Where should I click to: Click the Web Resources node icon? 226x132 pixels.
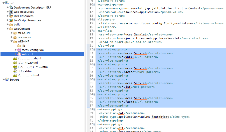(11, 12)
